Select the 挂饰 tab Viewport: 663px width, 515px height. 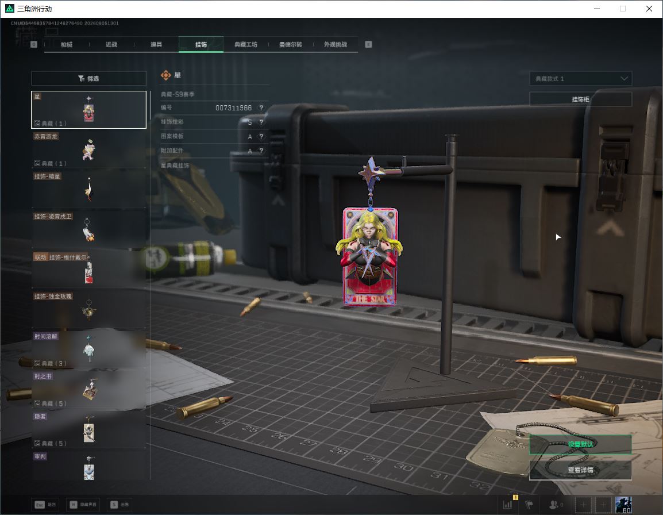point(201,44)
